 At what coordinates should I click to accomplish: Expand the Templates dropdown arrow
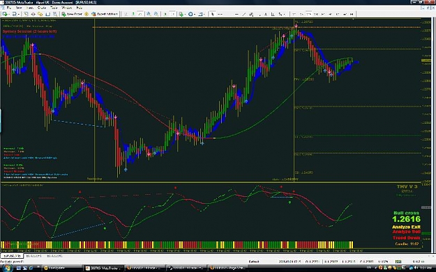pyautogui.click(x=204, y=14)
